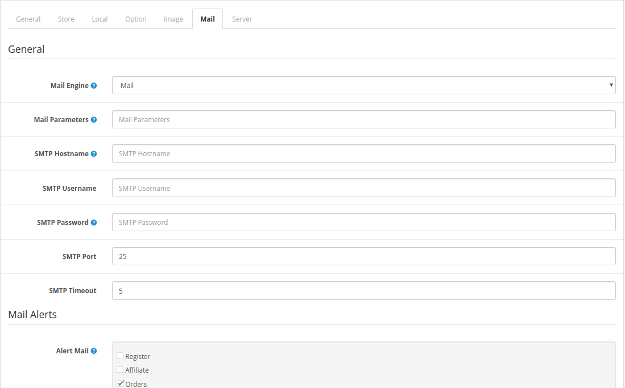Select the active Mail tab
This screenshot has width=625, height=388.
pos(208,19)
